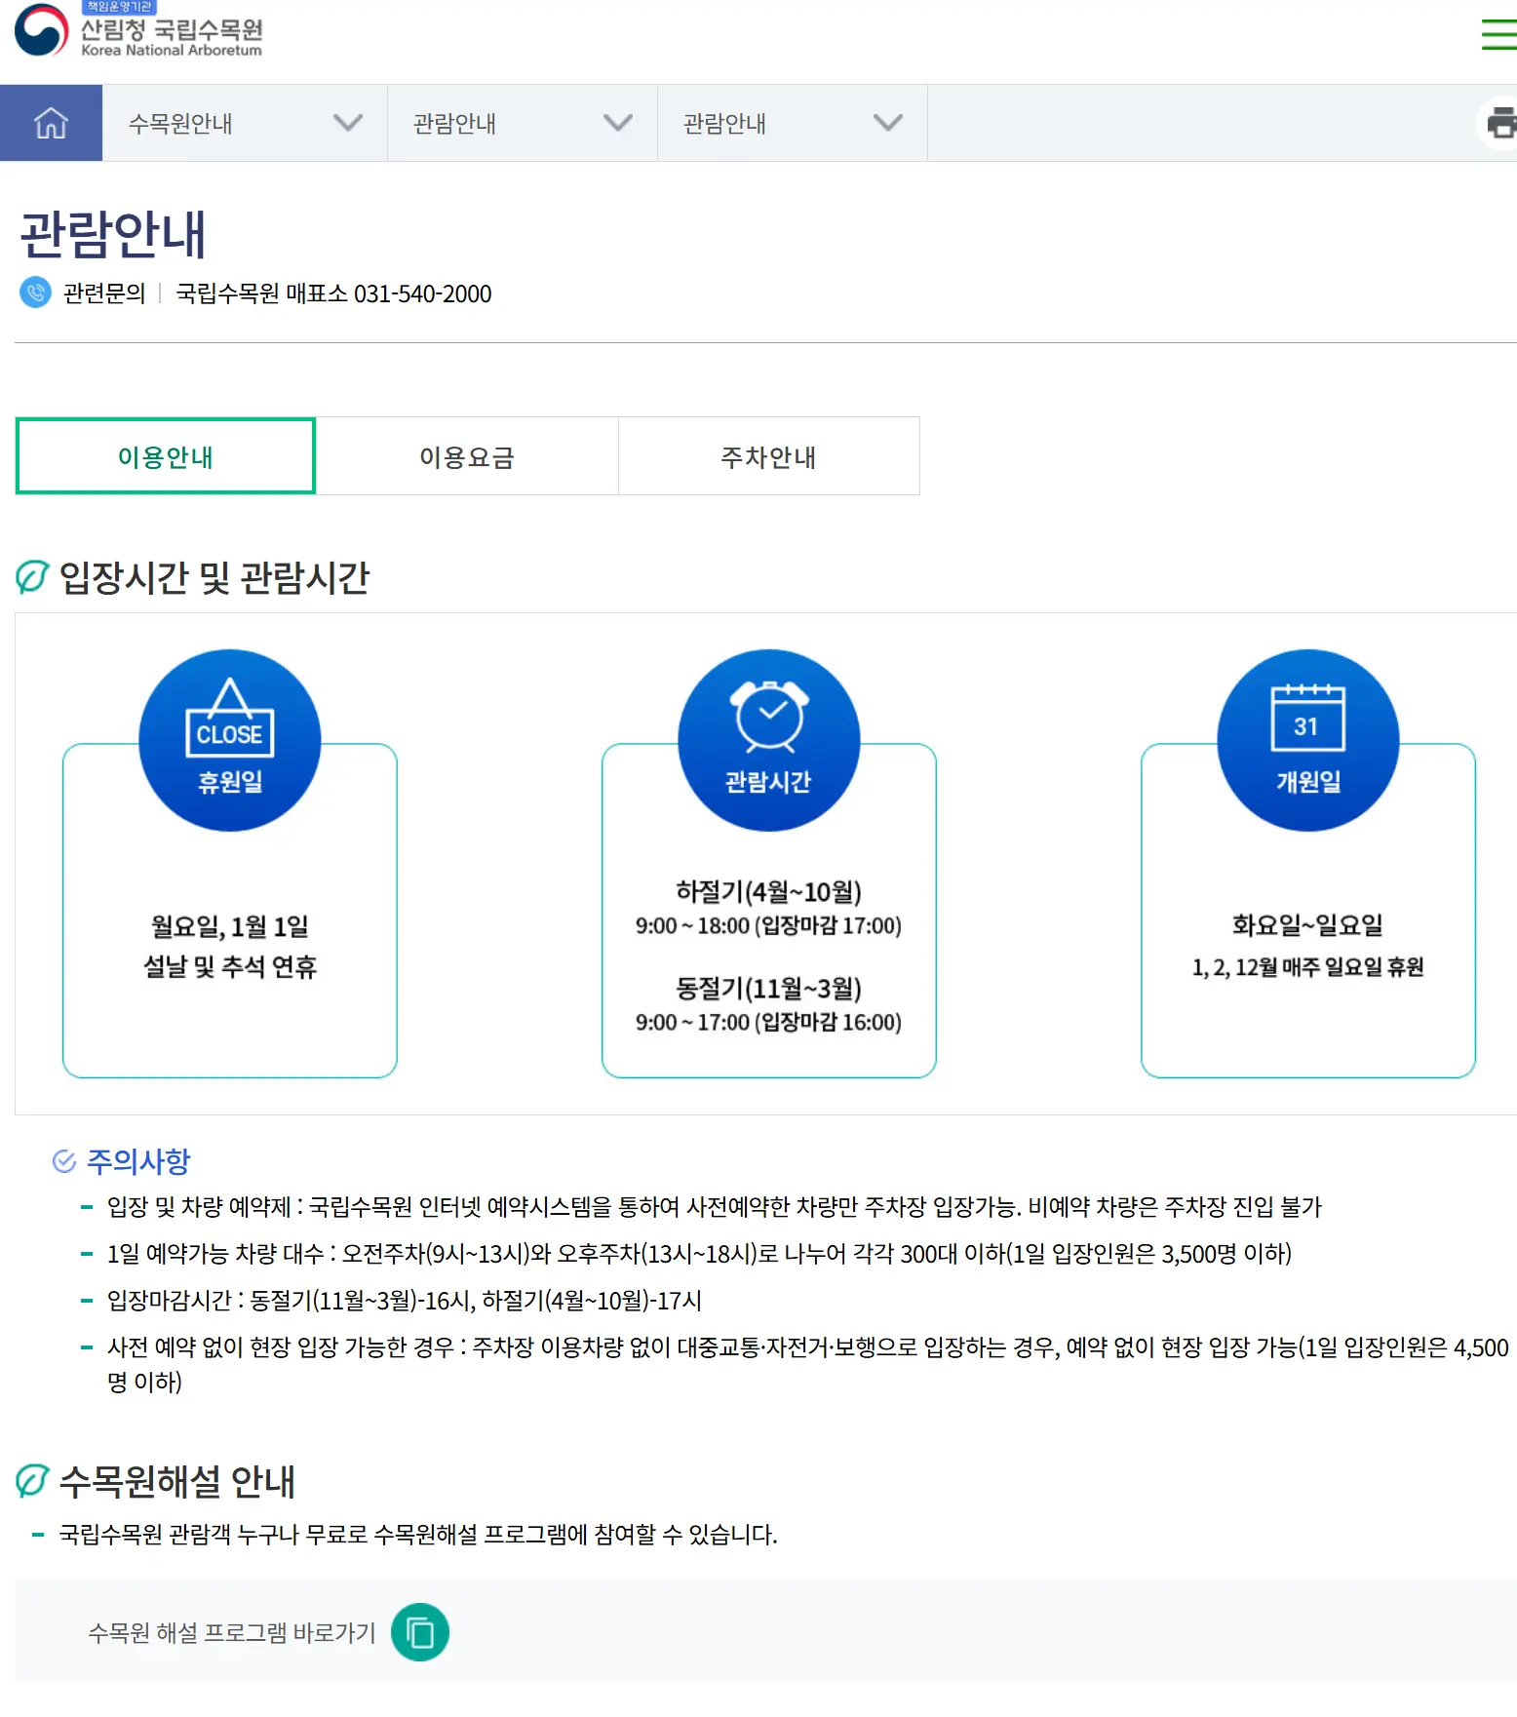Expand the last 관람안내 dropdown
The width and height of the screenshot is (1517, 1717).
pos(793,123)
